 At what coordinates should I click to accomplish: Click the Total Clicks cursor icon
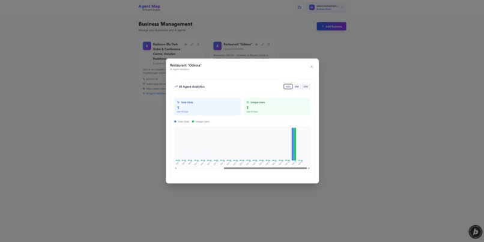click(178, 102)
